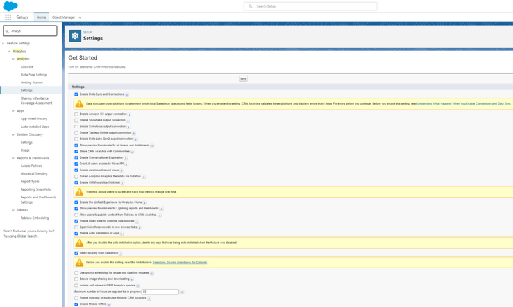Click the Settings gear header icon

75,36
